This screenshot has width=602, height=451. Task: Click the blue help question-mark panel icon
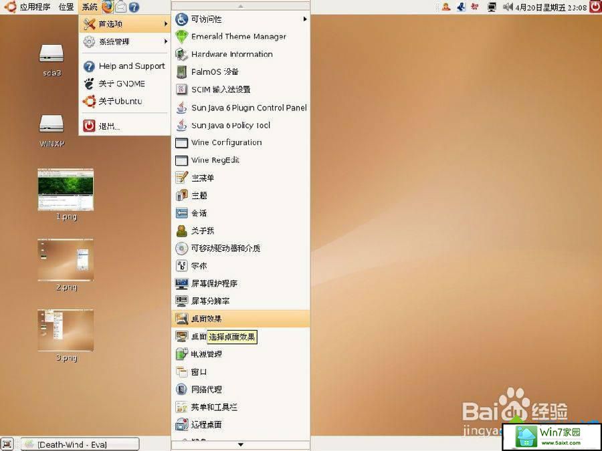click(x=134, y=7)
